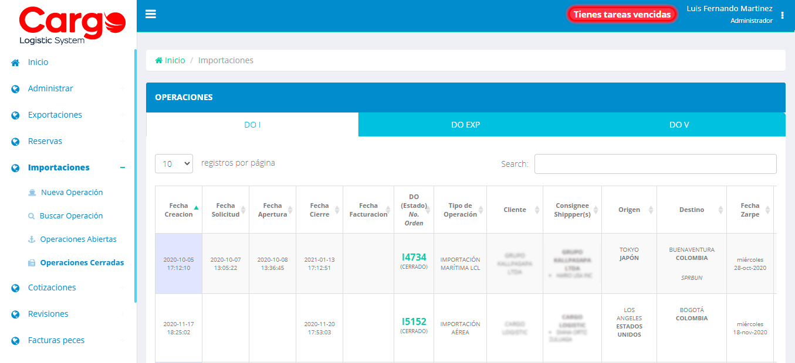Click the home icon in the breadcrumb
Image resolution: width=795 pixels, height=363 pixels.
coord(157,60)
